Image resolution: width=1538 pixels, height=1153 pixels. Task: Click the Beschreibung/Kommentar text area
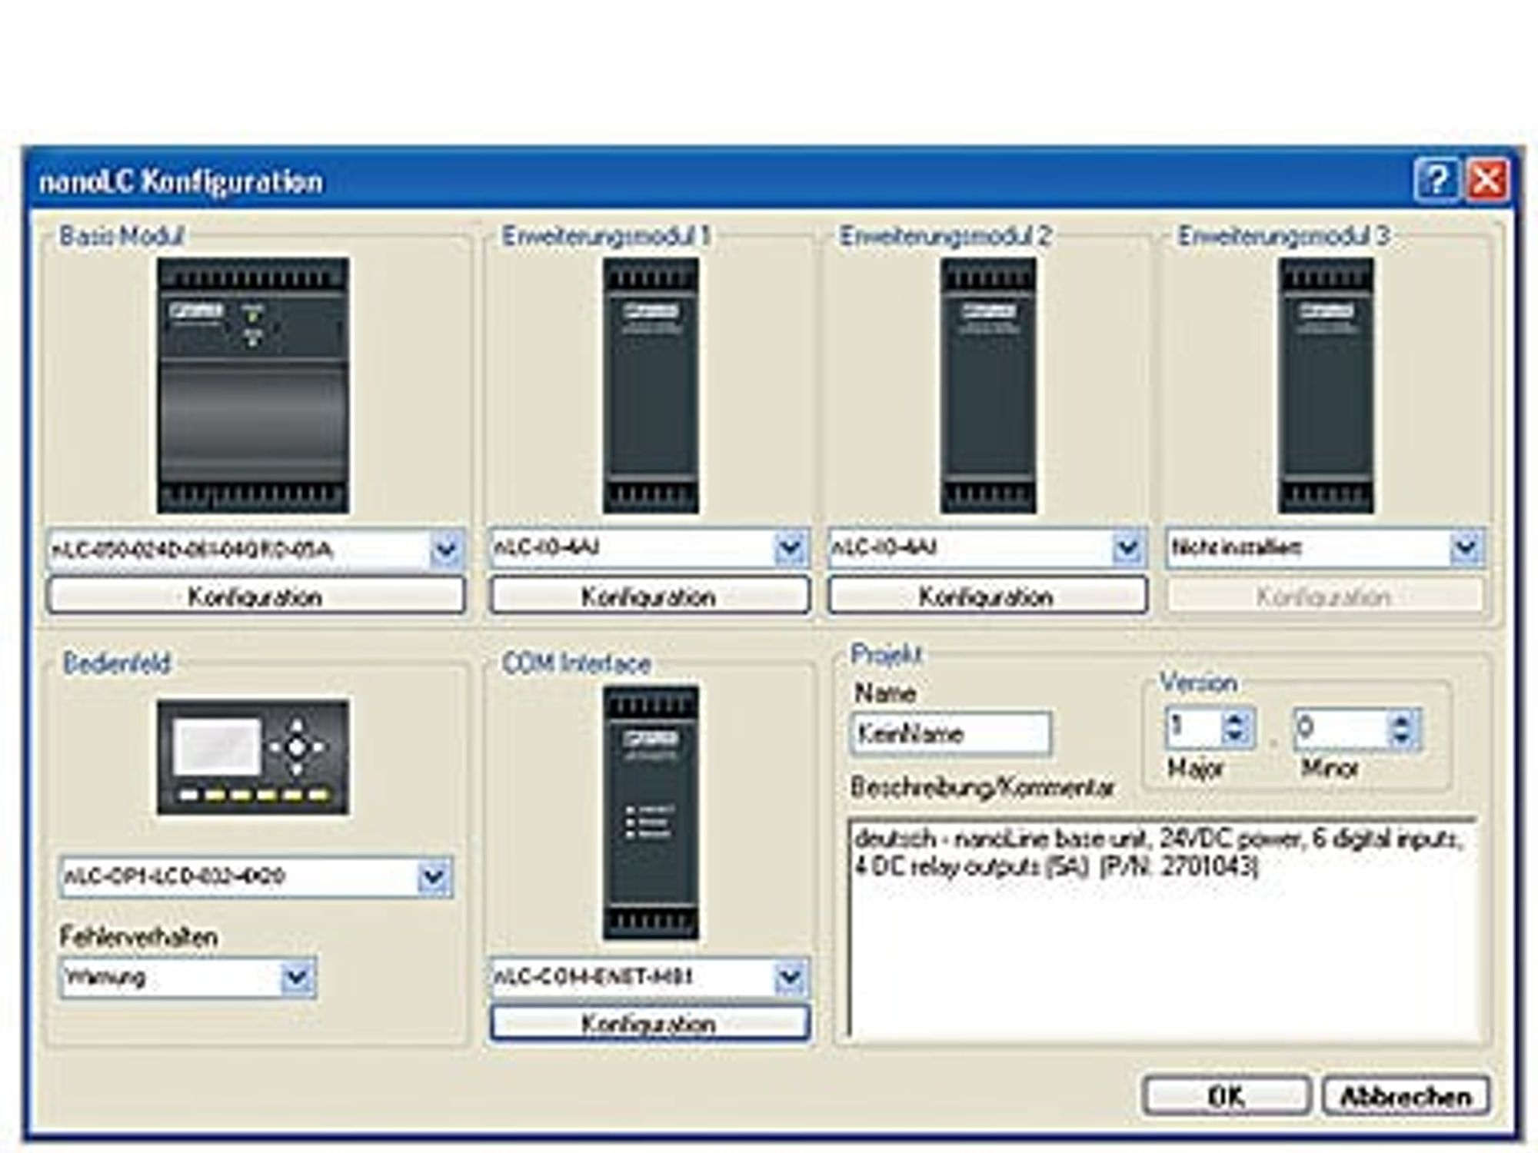click(x=1163, y=928)
